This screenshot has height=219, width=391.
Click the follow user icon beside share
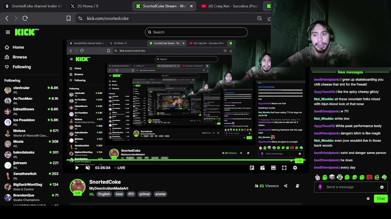point(298,186)
